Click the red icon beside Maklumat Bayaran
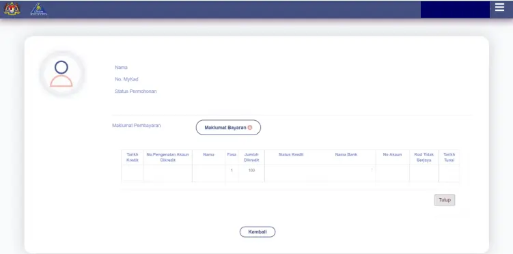The height and width of the screenshot is (254, 513). (250, 128)
